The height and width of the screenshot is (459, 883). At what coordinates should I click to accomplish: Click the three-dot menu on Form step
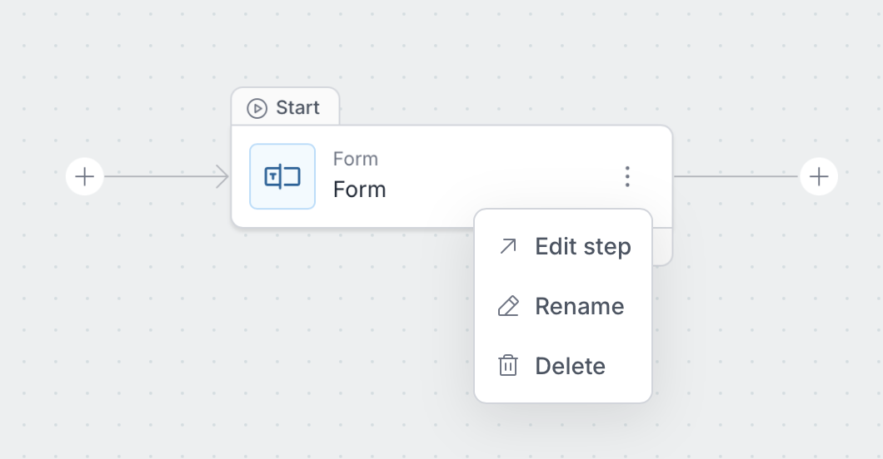(x=627, y=176)
